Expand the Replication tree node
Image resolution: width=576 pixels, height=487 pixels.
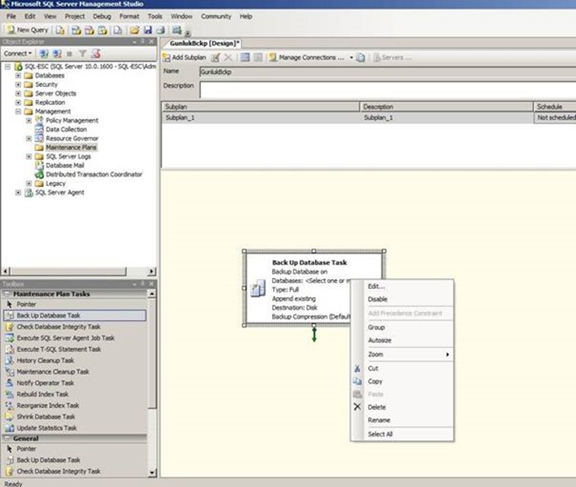pyautogui.click(x=18, y=103)
